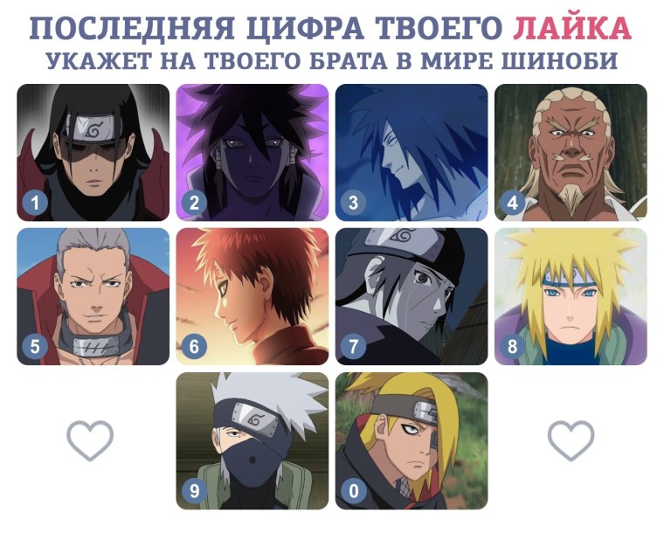Click the number 5 badge
This screenshot has width=664, height=540.
click(x=35, y=347)
